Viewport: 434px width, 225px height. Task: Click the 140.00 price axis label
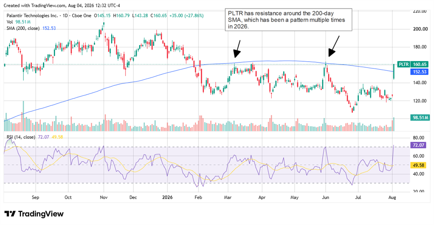[x=420, y=83]
